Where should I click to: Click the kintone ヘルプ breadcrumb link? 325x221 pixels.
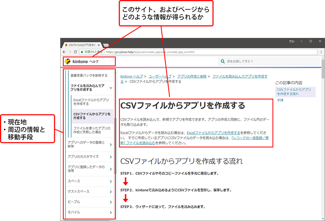click(x=132, y=76)
